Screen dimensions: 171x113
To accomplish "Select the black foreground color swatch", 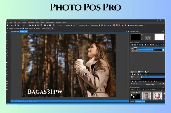I will (x=136, y=37).
